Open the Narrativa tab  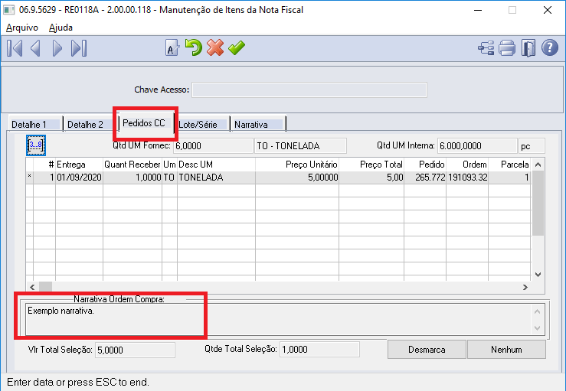coord(258,125)
